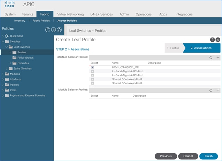Check the first In-Band-Mgmt-APIC-Pod checkbox
Image resolution: width=222 pixels, height=161 pixels.
pos(92,71)
